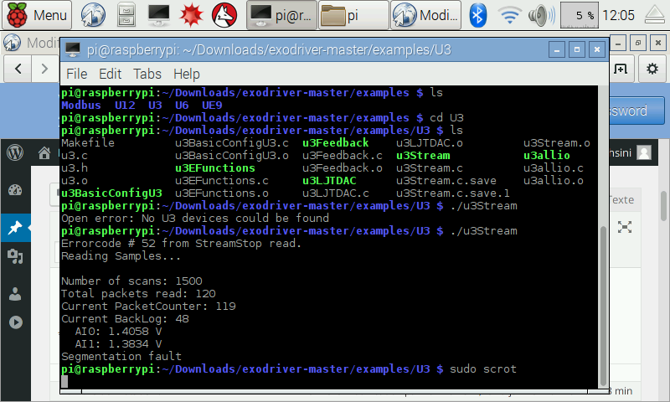Open the browser settings gear
Screen dimensions: 670x402
[652, 69]
